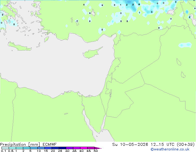
Task: Click the legend label '0.5'
Action: pyautogui.click(x=11, y=151)
